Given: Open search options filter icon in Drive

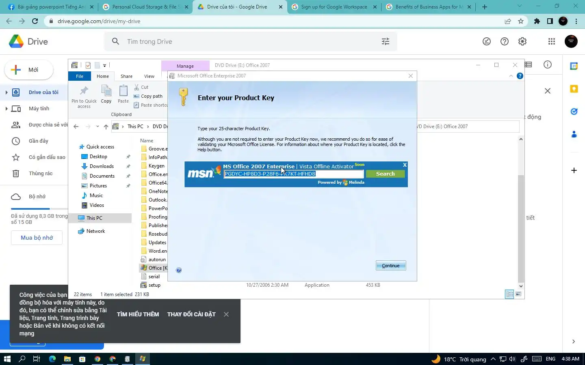Looking at the screenshot, I should pyautogui.click(x=386, y=41).
